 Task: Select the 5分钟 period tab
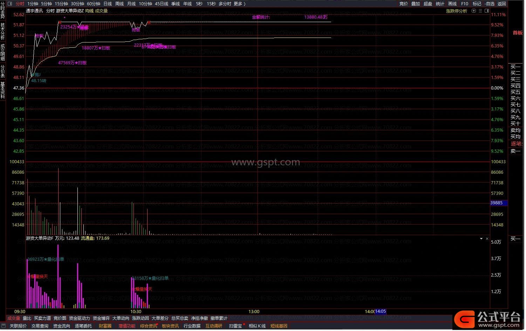[46, 4]
